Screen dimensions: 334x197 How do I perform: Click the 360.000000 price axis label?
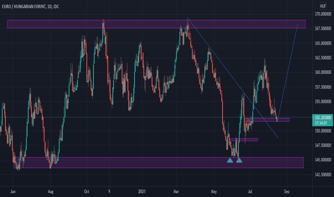point(323,72)
